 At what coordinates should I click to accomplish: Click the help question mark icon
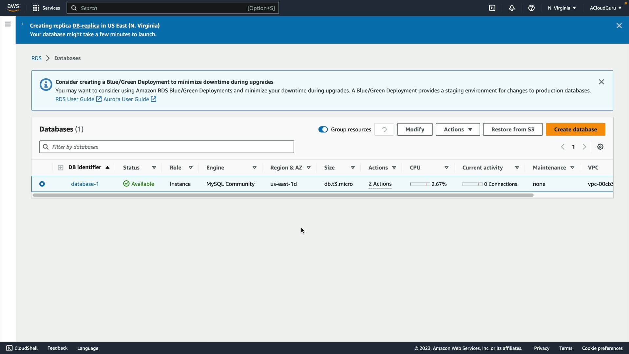[x=531, y=8]
